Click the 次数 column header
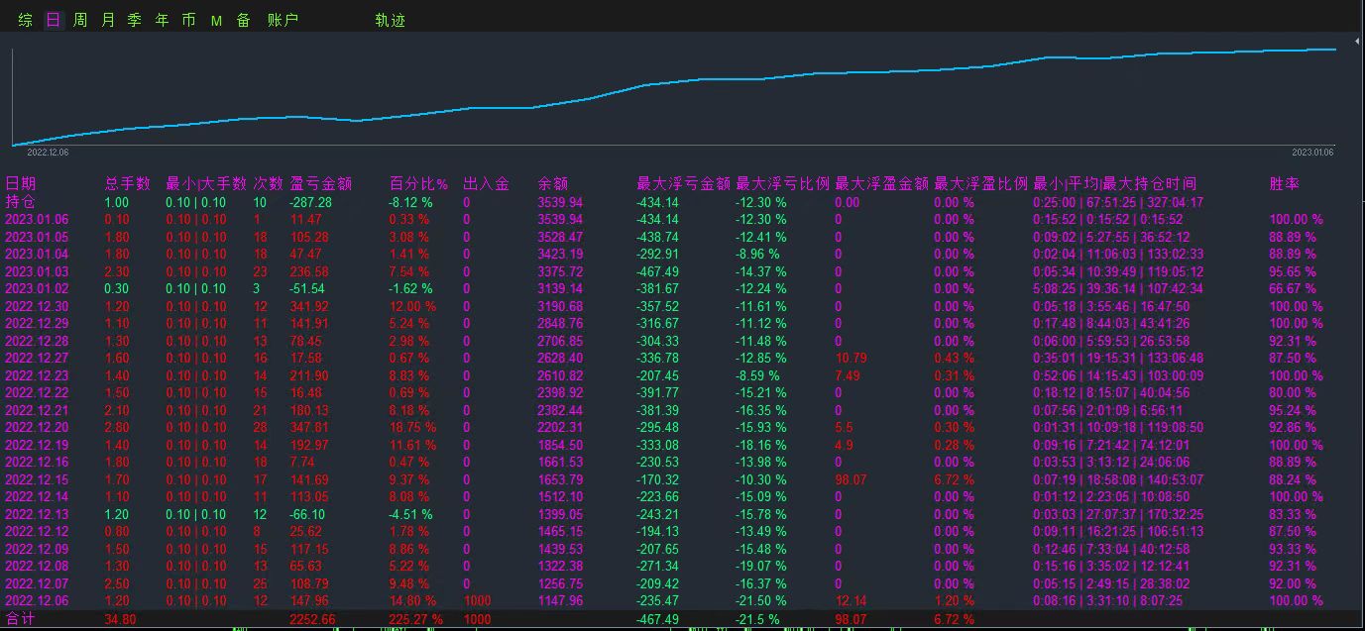1365x631 pixels. [x=269, y=183]
